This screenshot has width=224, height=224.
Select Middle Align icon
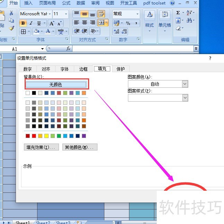85,14
